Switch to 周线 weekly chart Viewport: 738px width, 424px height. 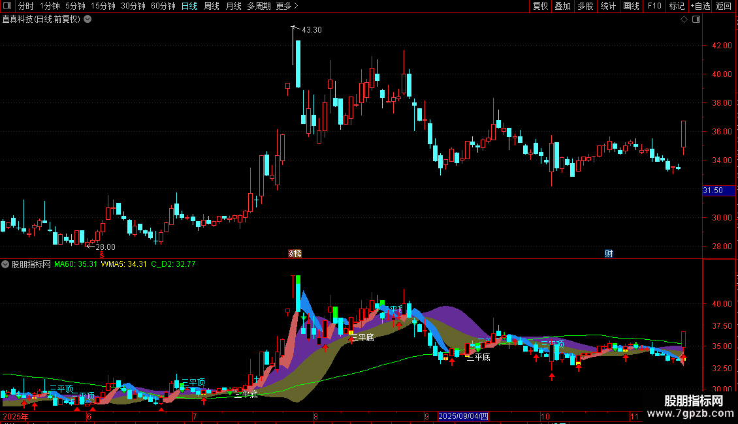[212, 6]
